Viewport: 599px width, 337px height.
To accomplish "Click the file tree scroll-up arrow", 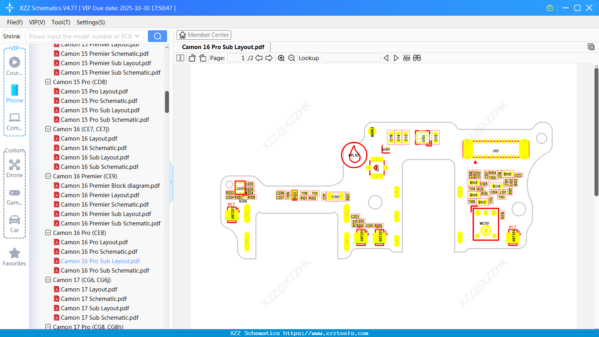I will pyautogui.click(x=167, y=47).
